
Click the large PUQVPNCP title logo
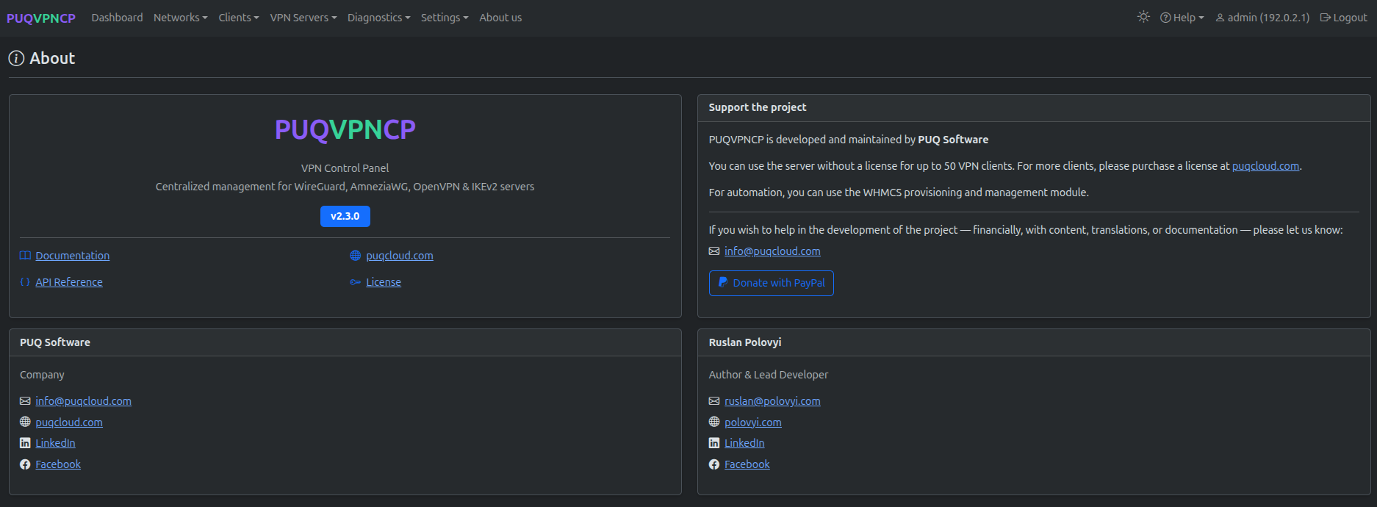point(345,129)
